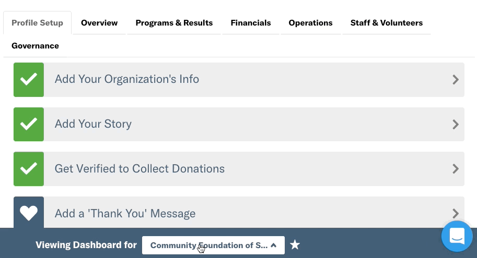This screenshot has height=258, width=477.
Task: Open the Add Your Story row
Action: pyautogui.click(x=239, y=124)
